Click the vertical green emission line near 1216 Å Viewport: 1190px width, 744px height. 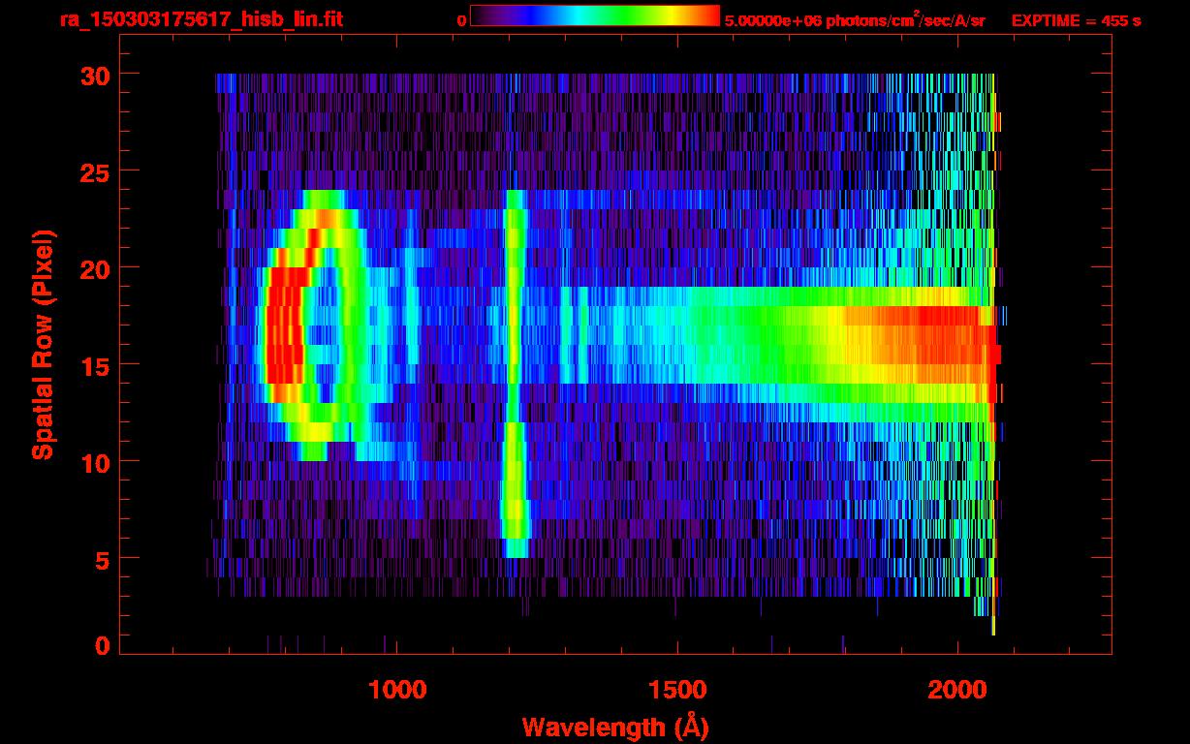(x=515, y=373)
